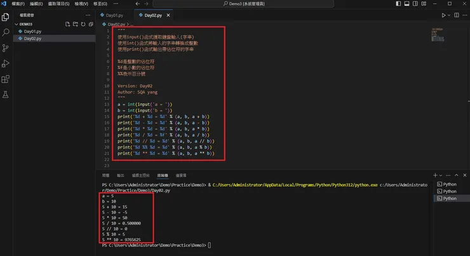Click line number 22 in gutter
Image resolution: width=470 pixels, height=256 pixels.
(107, 159)
